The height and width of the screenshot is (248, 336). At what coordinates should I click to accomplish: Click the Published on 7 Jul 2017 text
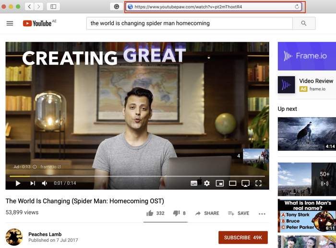point(53,240)
